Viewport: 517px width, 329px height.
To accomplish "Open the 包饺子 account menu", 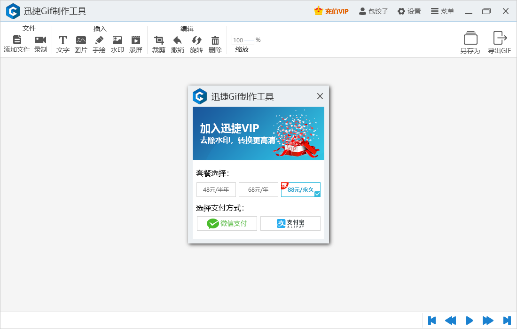I will click(373, 11).
